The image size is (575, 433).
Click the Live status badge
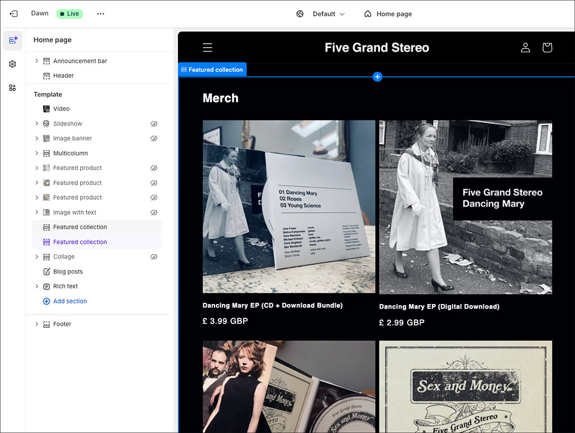click(69, 13)
